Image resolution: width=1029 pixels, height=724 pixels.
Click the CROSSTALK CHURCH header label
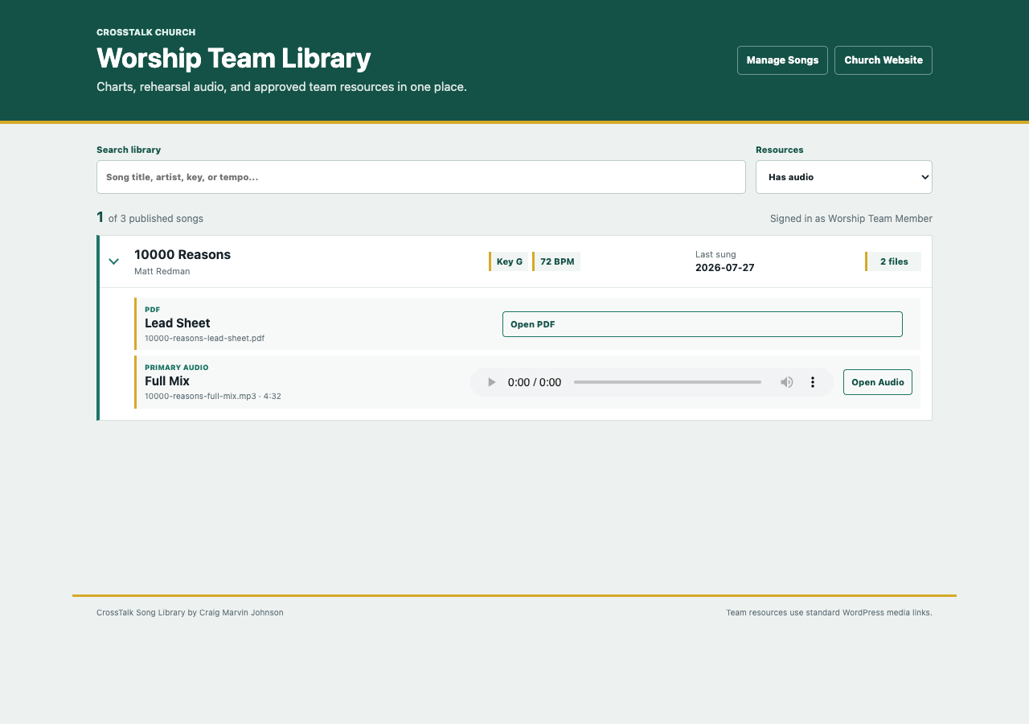click(146, 32)
